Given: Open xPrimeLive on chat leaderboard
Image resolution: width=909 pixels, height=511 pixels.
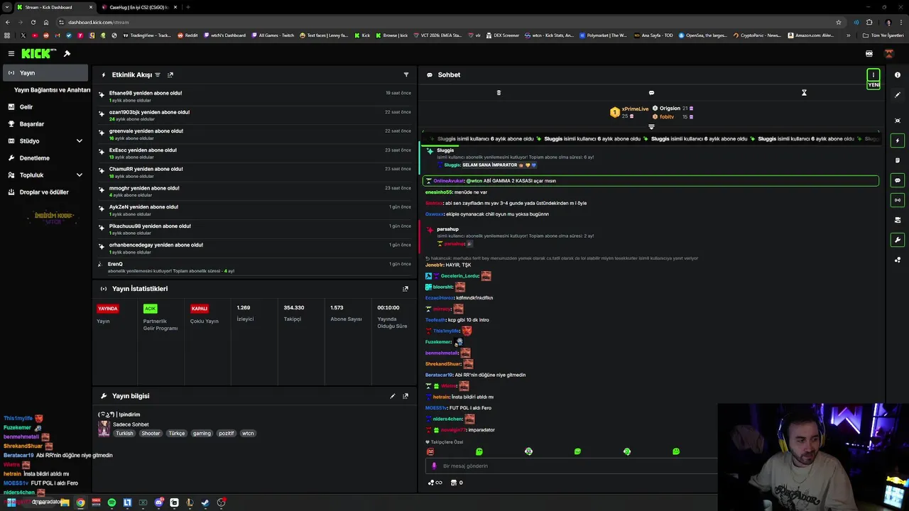Looking at the screenshot, I should [635, 109].
